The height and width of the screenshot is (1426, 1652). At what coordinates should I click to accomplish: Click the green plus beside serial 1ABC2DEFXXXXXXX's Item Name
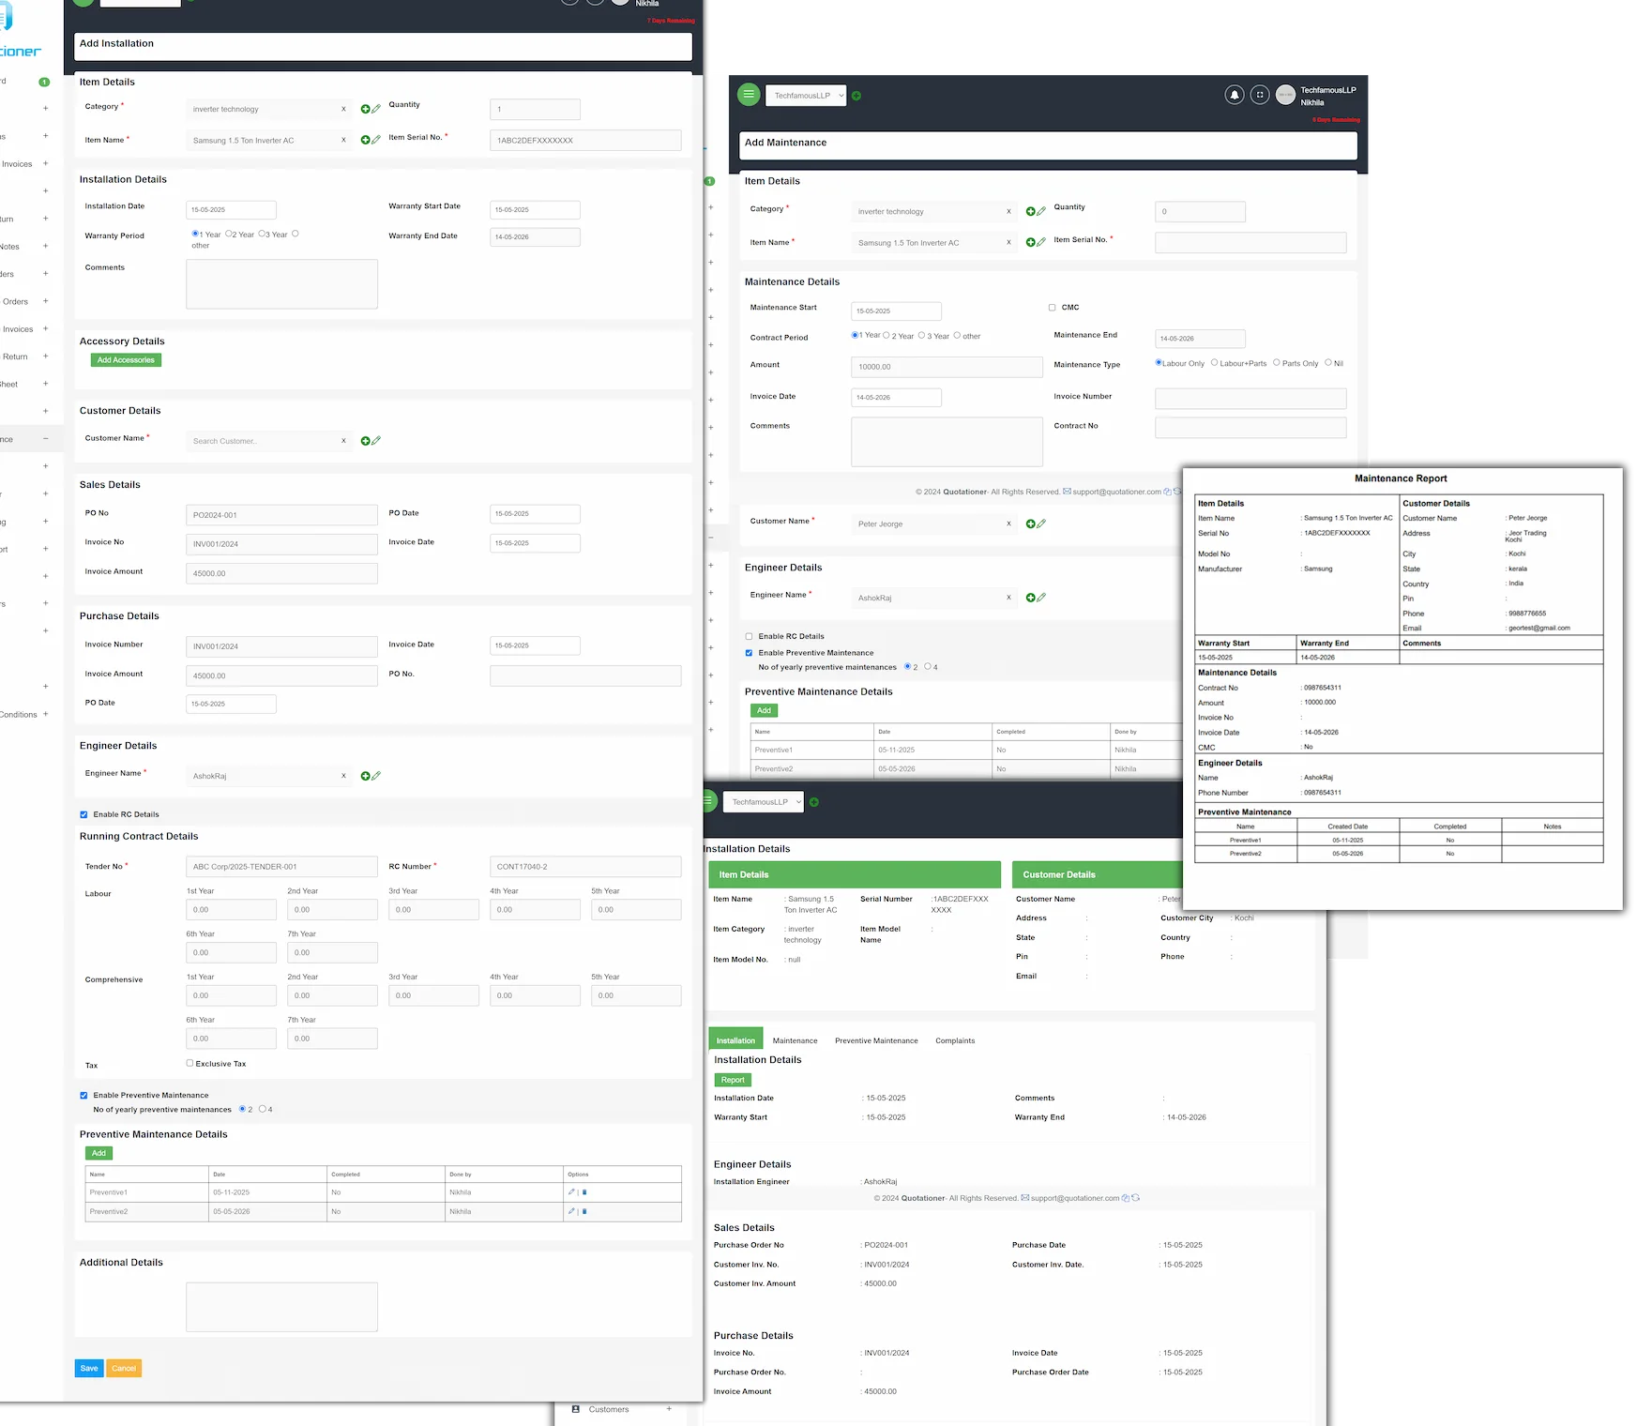[x=365, y=140]
